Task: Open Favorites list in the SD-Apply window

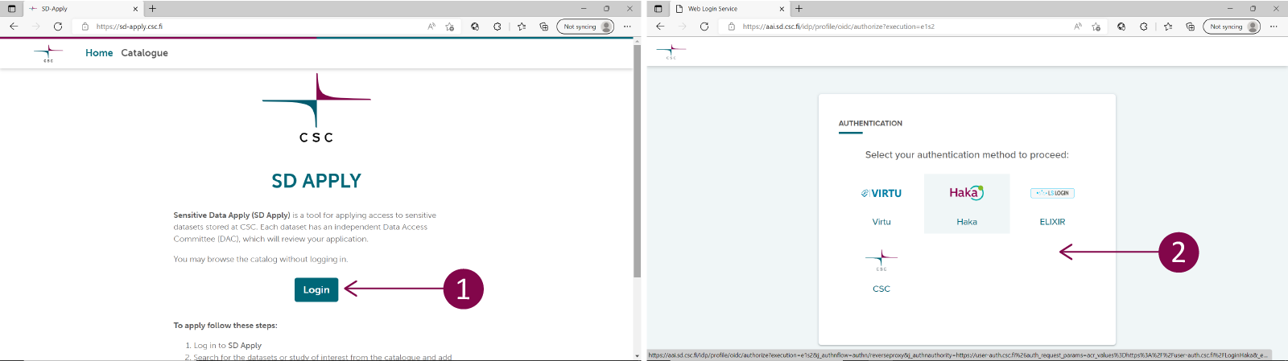Action: click(522, 27)
